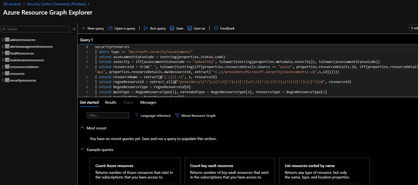Open the Language reference help icon

[136, 116]
